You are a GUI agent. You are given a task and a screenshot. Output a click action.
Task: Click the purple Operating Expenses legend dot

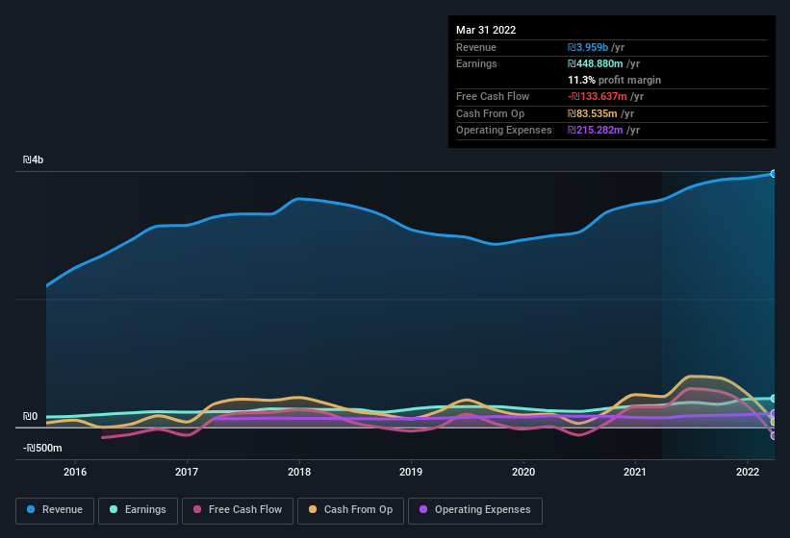pyautogui.click(x=423, y=509)
